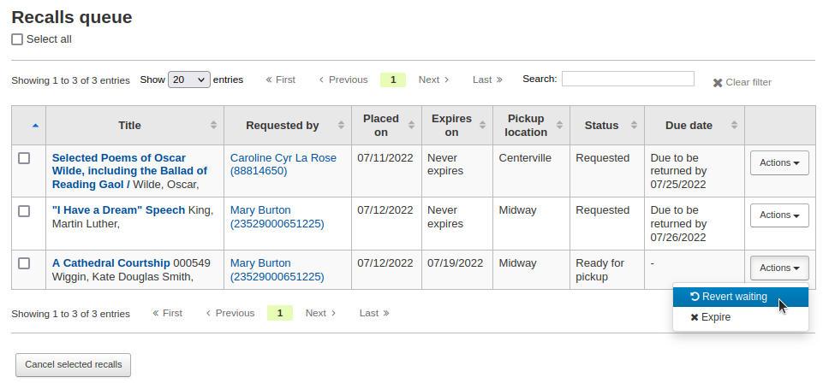This screenshot has width=835, height=389.
Task: Open the Show entries count dropdown
Action: point(188,80)
